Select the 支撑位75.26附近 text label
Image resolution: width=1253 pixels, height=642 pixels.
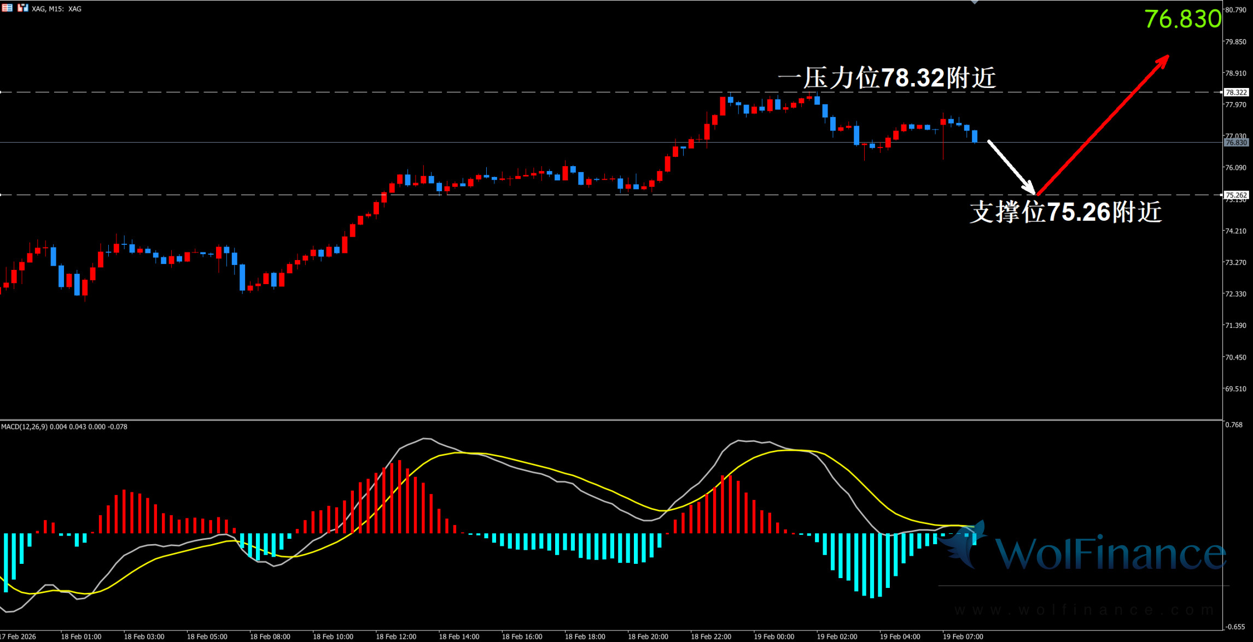[x=1065, y=212]
